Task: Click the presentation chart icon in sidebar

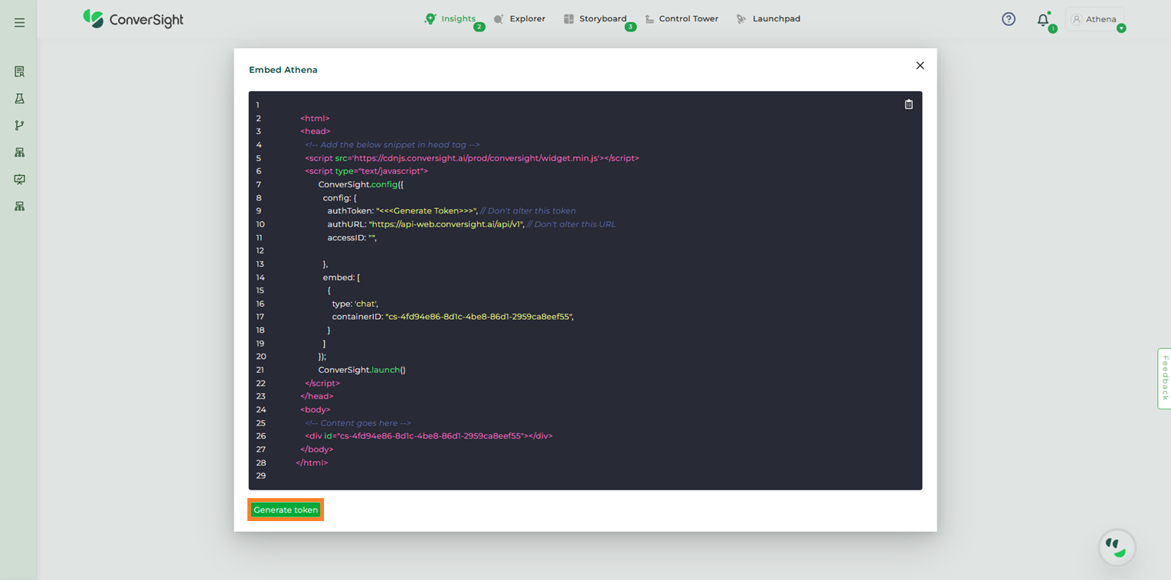Action: tap(19, 179)
